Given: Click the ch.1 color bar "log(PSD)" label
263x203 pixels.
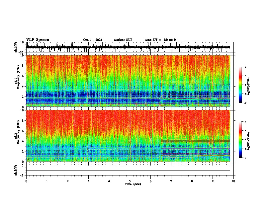Looking at the screenshot, I should [249, 87].
